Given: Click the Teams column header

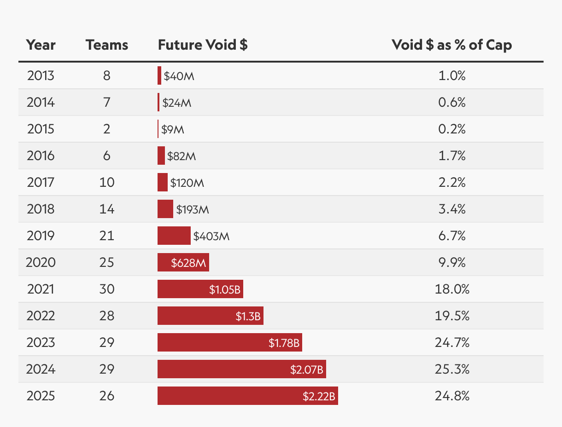Looking at the screenshot, I should pos(107,45).
